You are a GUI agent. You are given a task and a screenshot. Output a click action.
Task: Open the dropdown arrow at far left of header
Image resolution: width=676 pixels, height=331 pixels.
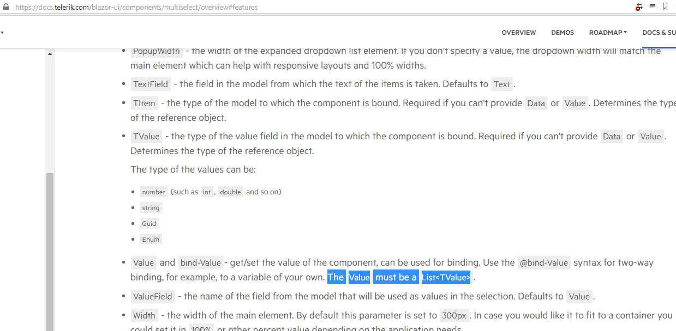point(2,33)
